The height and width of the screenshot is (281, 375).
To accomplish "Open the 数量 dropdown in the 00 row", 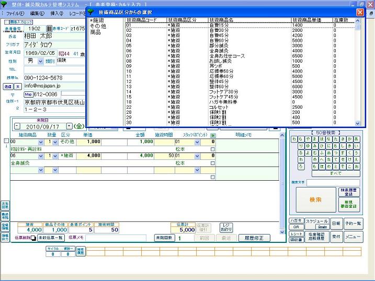I will coord(55,142).
